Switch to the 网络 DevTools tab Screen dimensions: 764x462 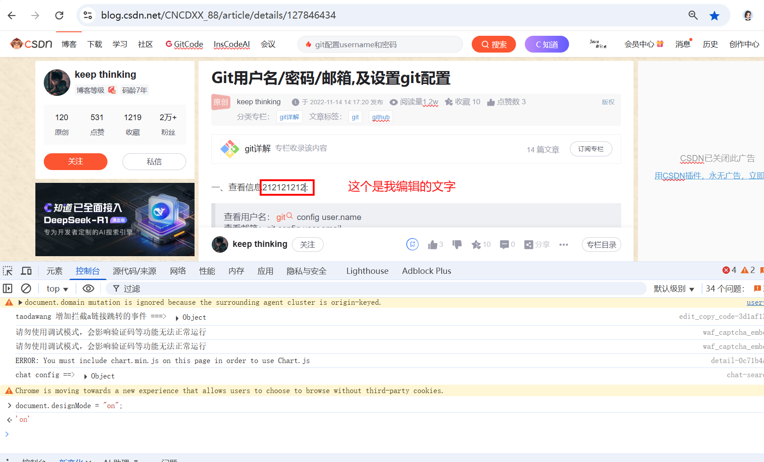pyautogui.click(x=178, y=271)
